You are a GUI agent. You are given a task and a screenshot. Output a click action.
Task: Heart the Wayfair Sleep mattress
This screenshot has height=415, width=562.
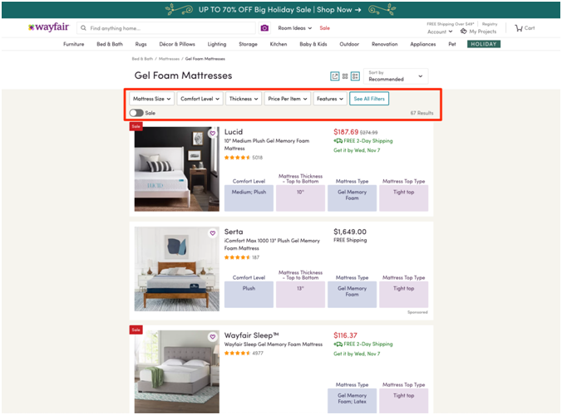tap(212, 337)
